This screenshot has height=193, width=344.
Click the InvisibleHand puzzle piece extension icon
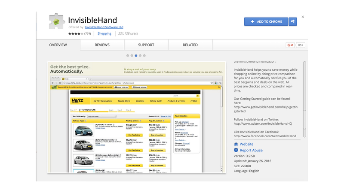coord(57,21)
